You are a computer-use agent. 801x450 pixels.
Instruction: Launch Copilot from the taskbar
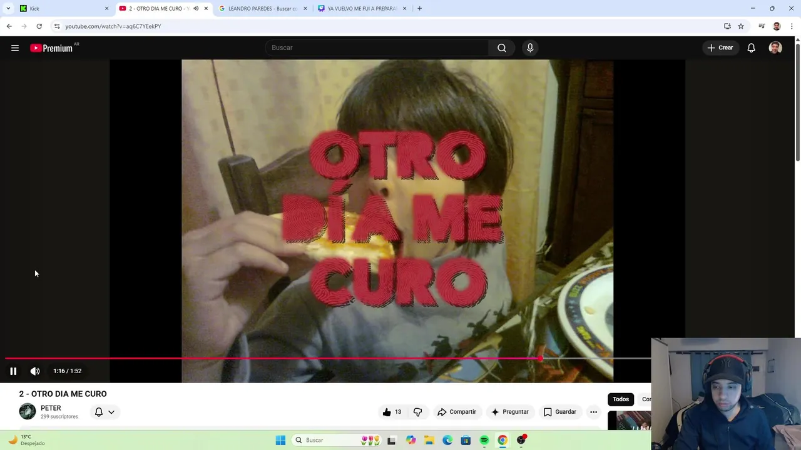point(411,440)
